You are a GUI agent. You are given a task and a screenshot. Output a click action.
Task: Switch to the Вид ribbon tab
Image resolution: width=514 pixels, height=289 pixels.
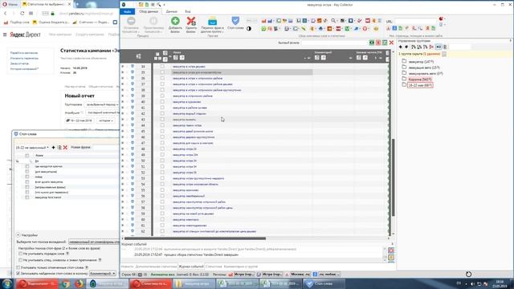point(188,11)
